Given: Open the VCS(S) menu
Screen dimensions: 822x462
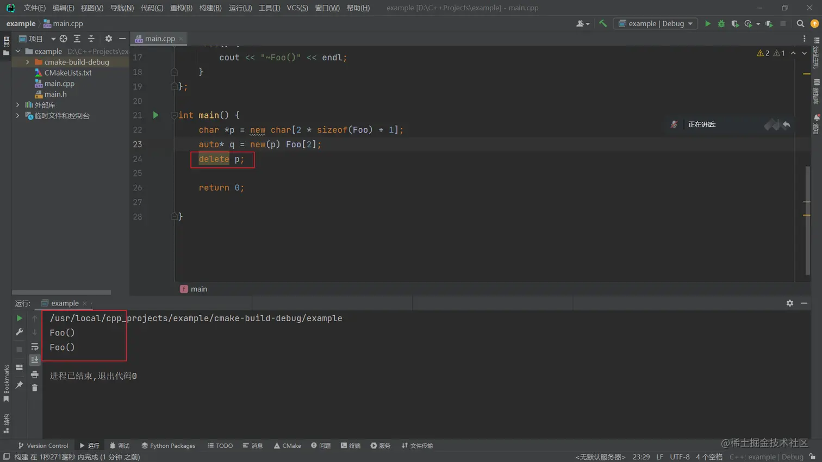Looking at the screenshot, I should pos(297,8).
